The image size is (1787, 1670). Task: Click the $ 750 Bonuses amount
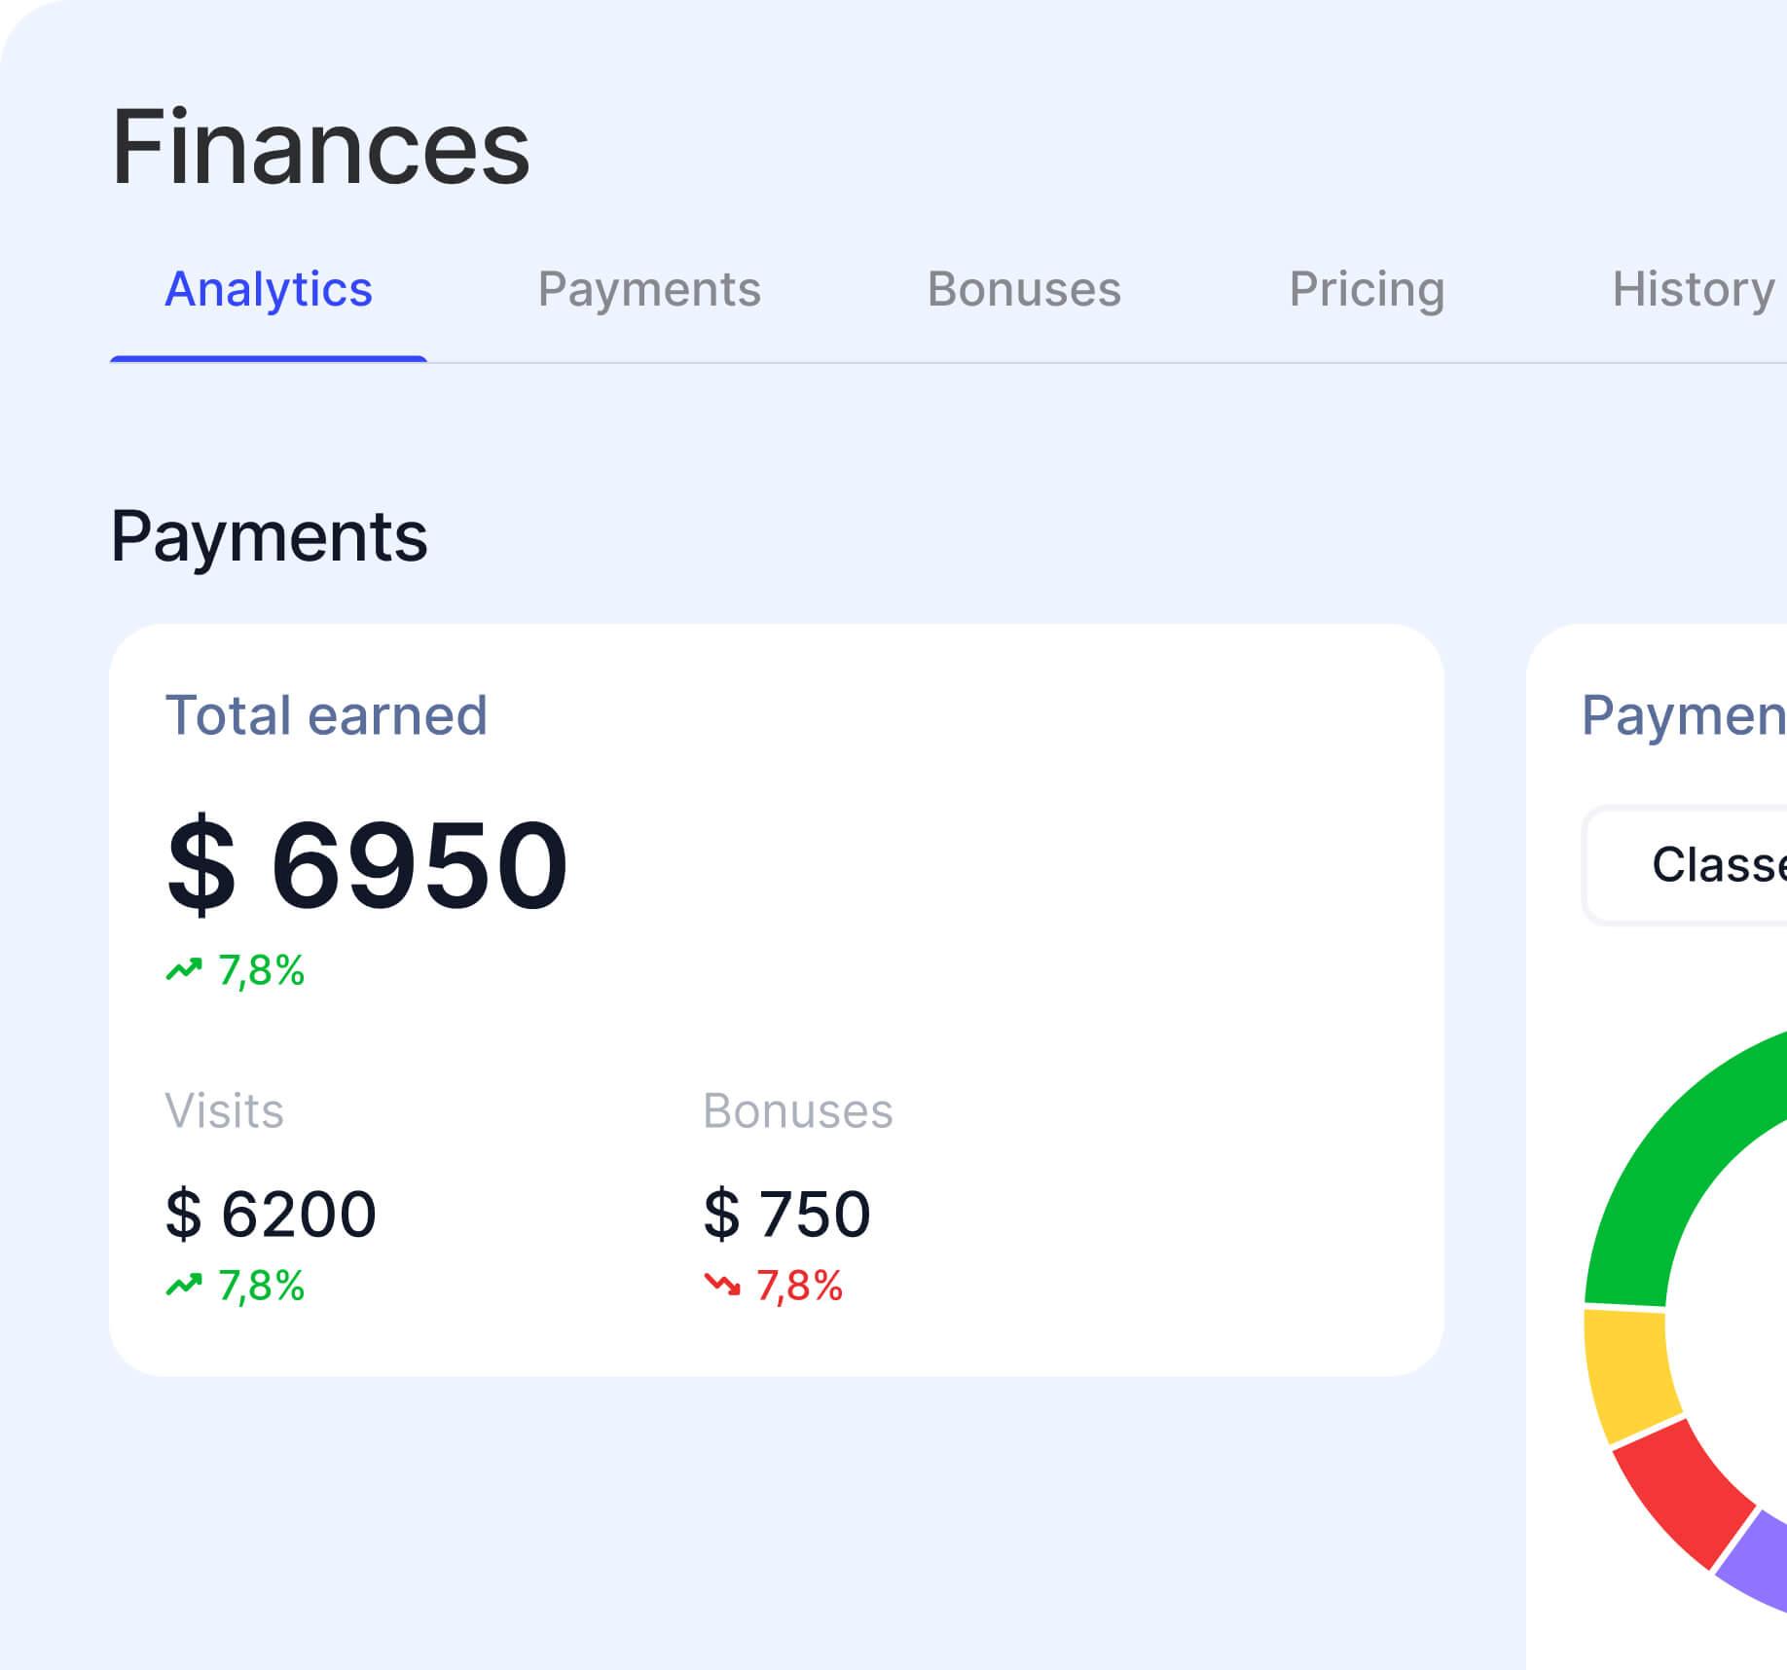pos(786,1214)
